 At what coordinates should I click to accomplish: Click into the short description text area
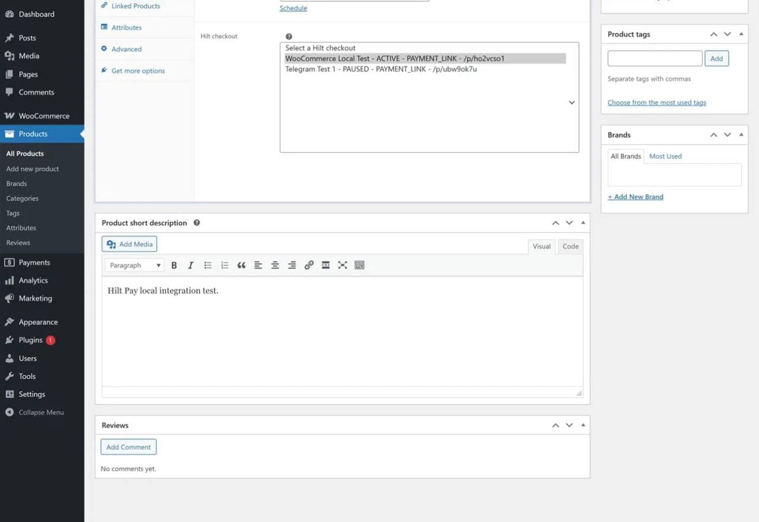point(342,332)
